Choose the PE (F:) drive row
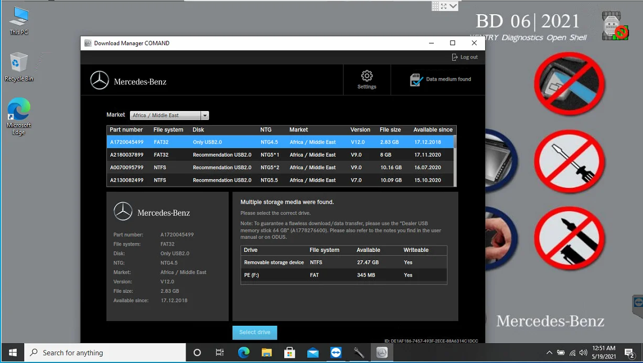Viewport: 643px width, 363px height. pyautogui.click(x=344, y=275)
